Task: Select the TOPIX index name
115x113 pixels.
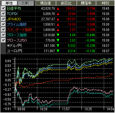Action: pos(12,14)
